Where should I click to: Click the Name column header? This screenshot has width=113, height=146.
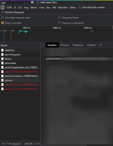point(4,45)
